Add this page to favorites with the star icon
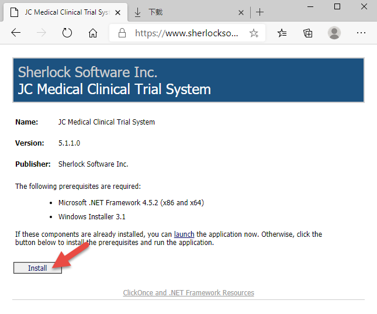Screen dimensions: 377x314 pos(254,33)
